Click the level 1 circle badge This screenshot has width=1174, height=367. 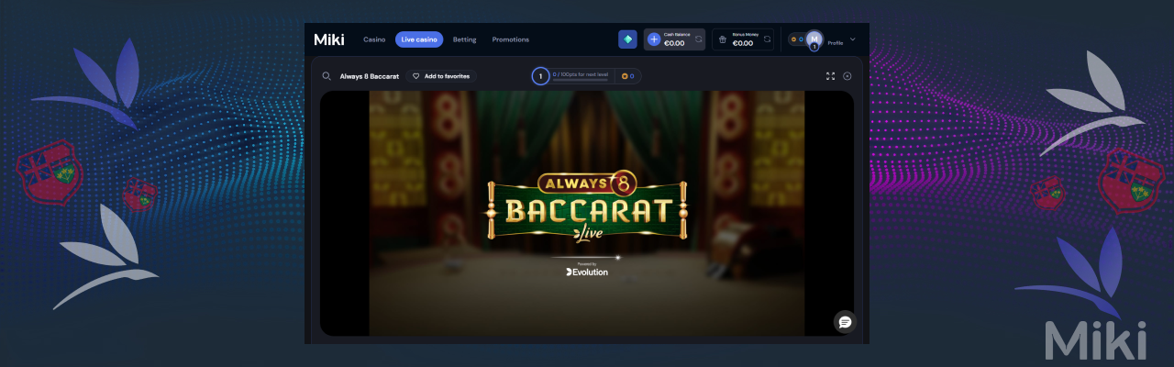click(540, 76)
